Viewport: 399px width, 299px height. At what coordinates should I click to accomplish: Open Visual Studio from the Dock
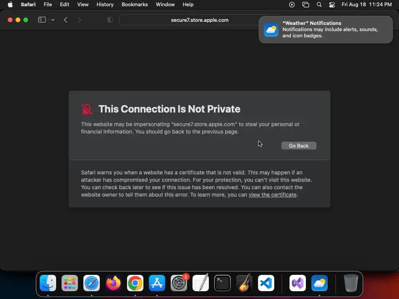[297, 283]
